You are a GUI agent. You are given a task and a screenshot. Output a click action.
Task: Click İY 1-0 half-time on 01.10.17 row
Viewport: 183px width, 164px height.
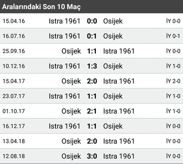click(x=173, y=111)
